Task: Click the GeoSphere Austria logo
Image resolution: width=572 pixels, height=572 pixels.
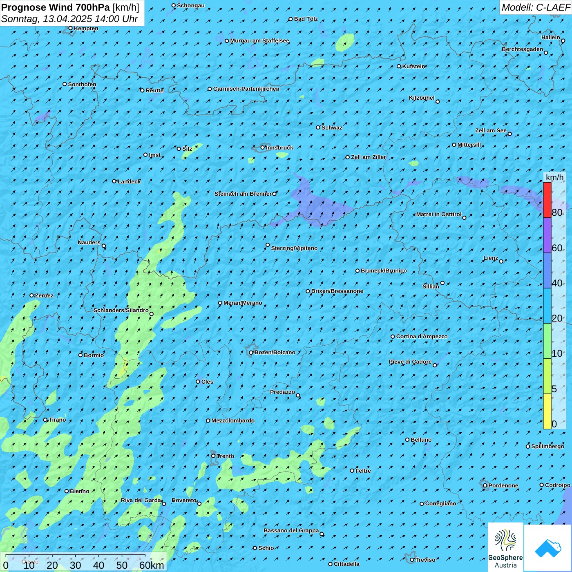Action: point(505,547)
